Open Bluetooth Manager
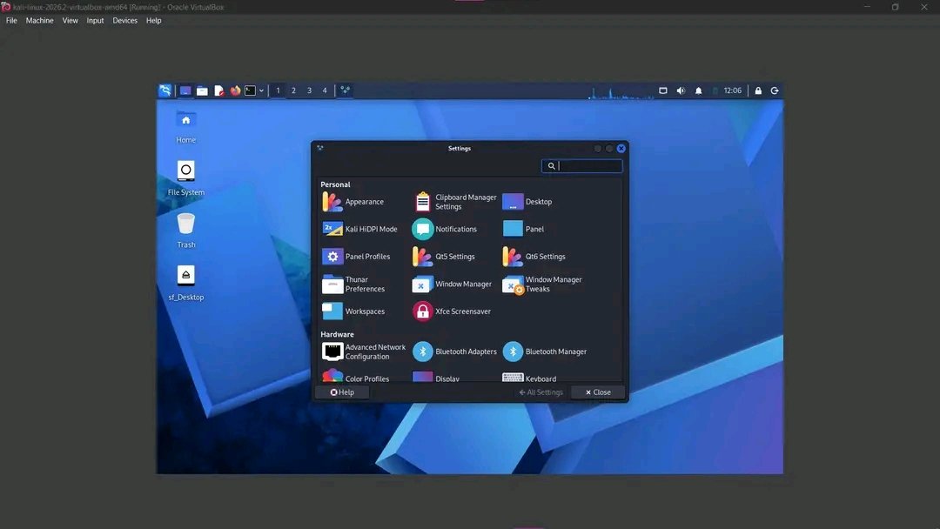This screenshot has height=529, width=940. 544,352
